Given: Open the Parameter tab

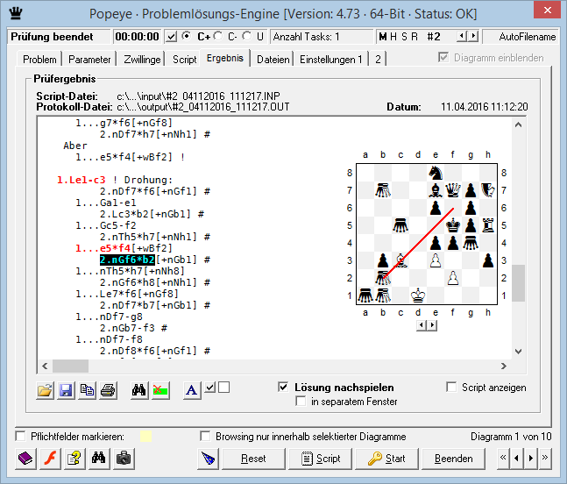Looking at the screenshot, I should coord(89,60).
